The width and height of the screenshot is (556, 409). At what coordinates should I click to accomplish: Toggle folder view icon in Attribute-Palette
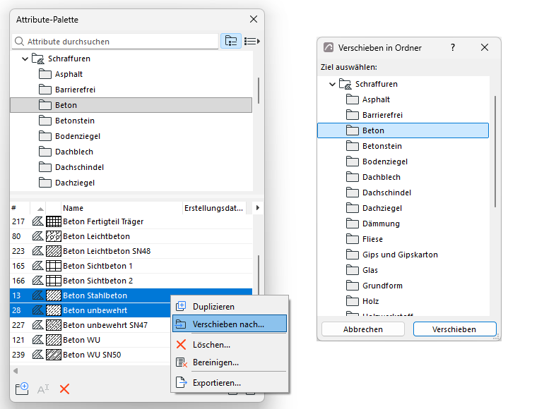point(231,41)
